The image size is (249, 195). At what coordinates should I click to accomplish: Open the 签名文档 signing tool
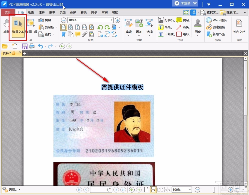coord(239,26)
